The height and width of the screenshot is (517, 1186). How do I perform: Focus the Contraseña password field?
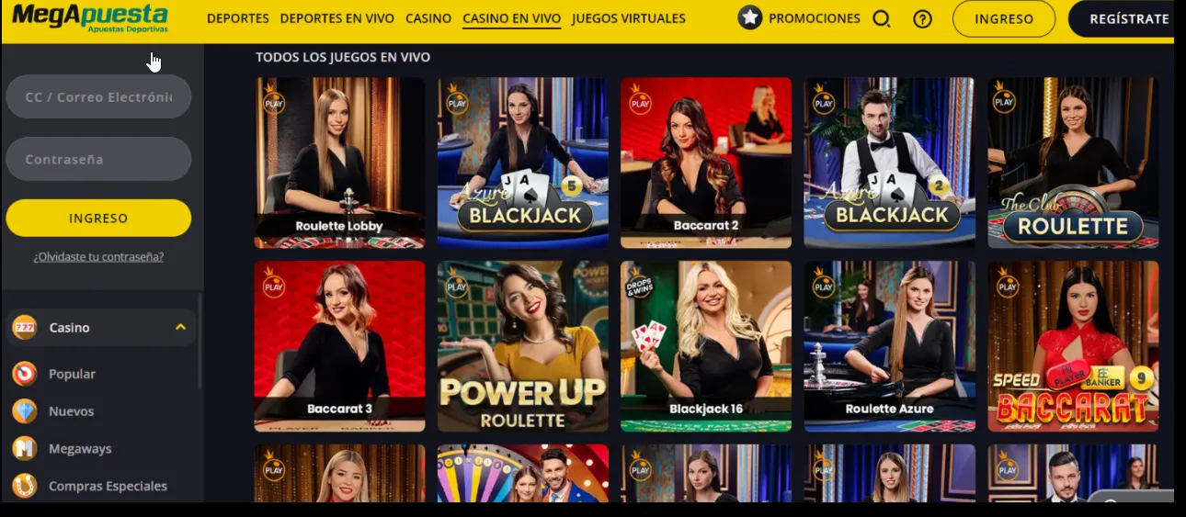(x=98, y=159)
